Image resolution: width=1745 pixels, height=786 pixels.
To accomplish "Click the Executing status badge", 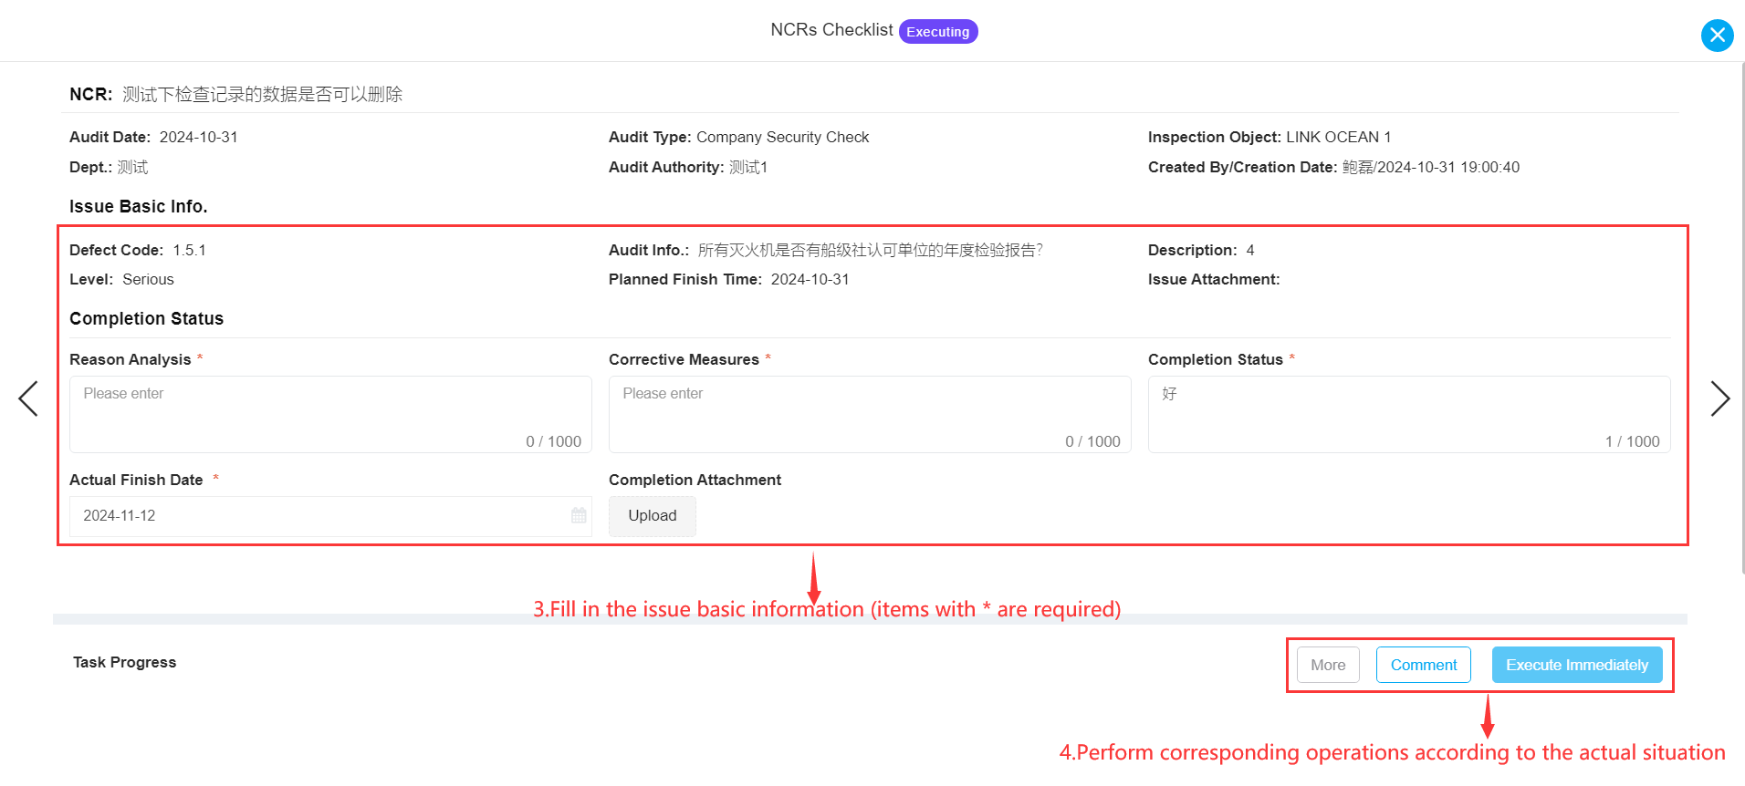I will 938,32.
